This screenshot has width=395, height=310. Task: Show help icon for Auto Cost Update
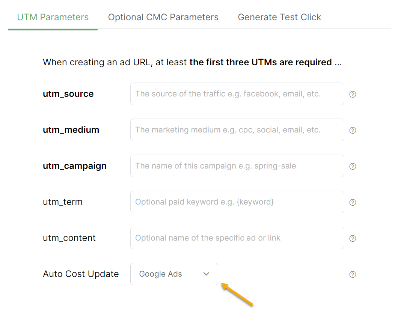[353, 274]
